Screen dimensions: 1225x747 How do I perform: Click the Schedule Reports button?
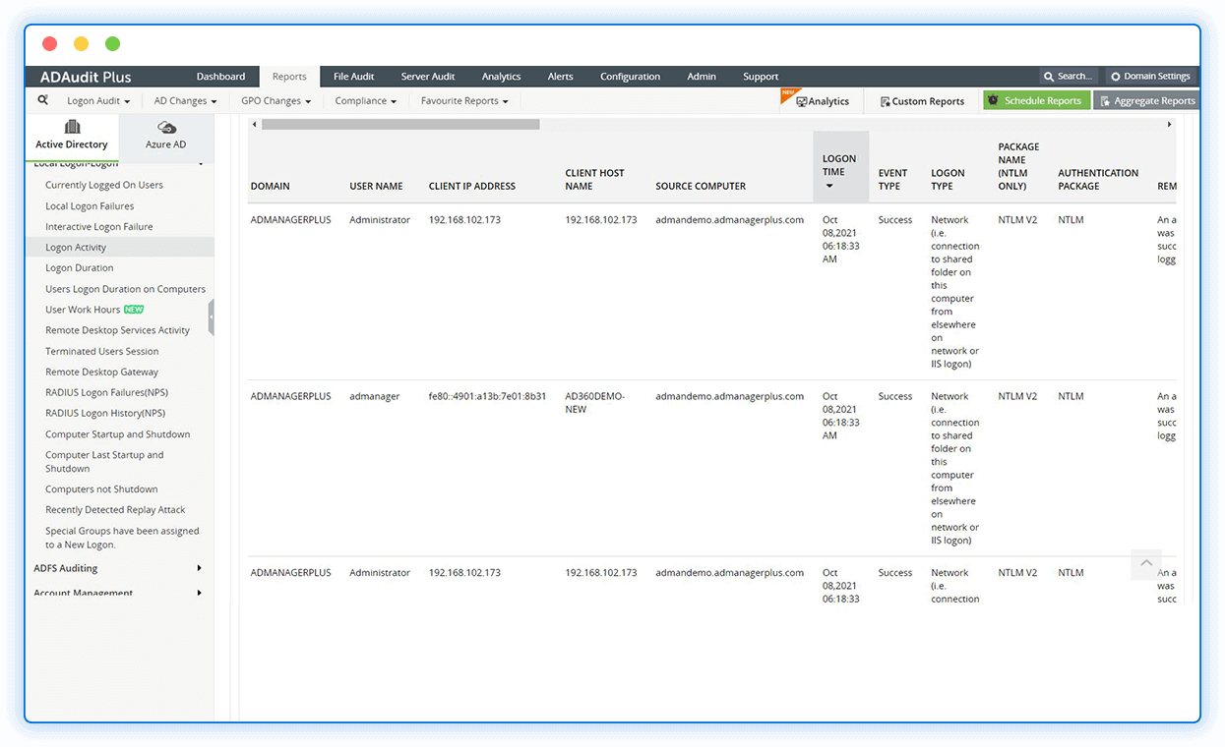click(1036, 100)
